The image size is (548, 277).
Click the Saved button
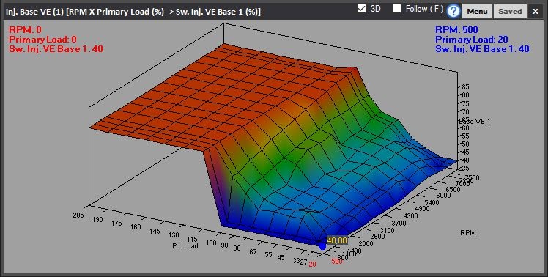(x=510, y=11)
